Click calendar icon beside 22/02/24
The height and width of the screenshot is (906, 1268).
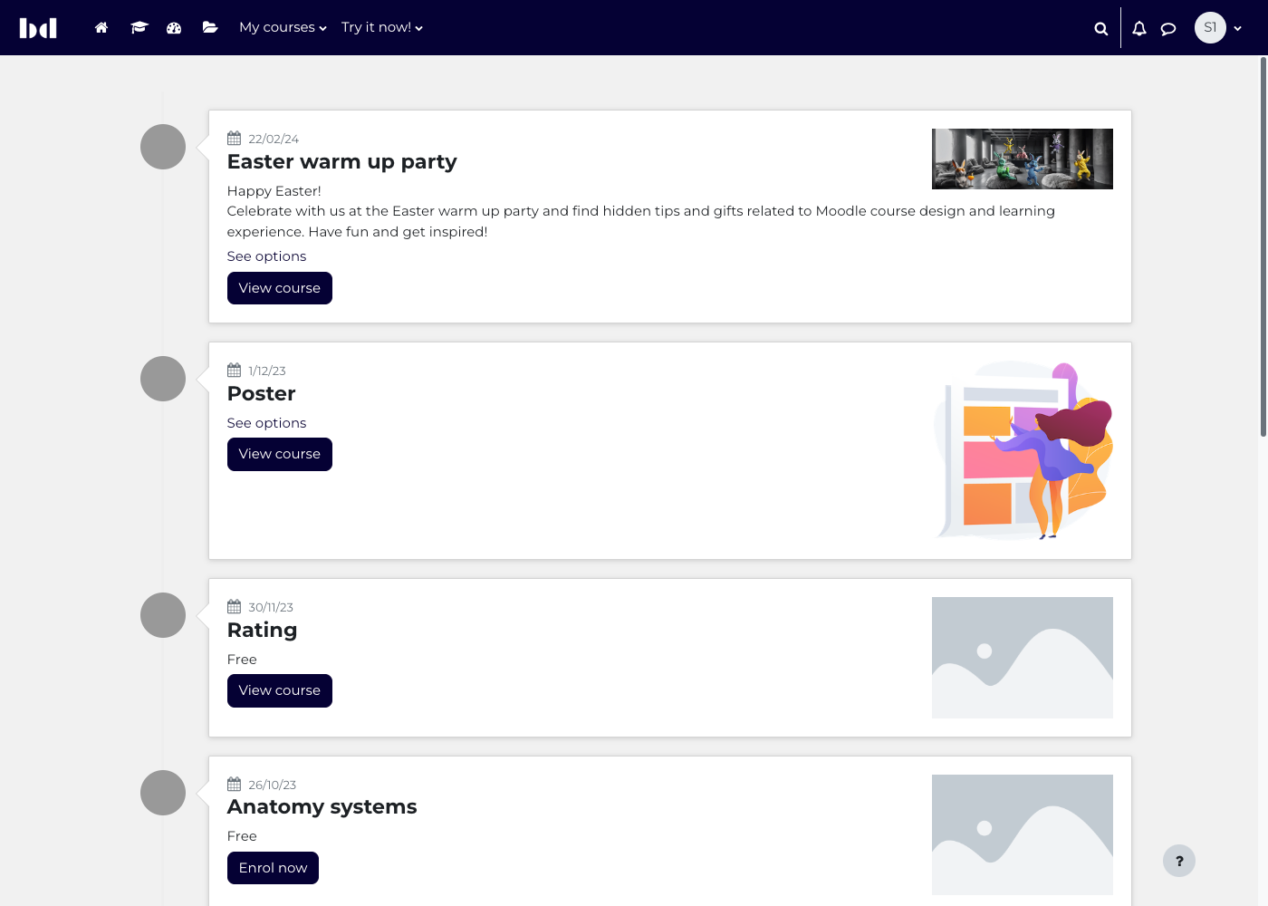(x=235, y=139)
